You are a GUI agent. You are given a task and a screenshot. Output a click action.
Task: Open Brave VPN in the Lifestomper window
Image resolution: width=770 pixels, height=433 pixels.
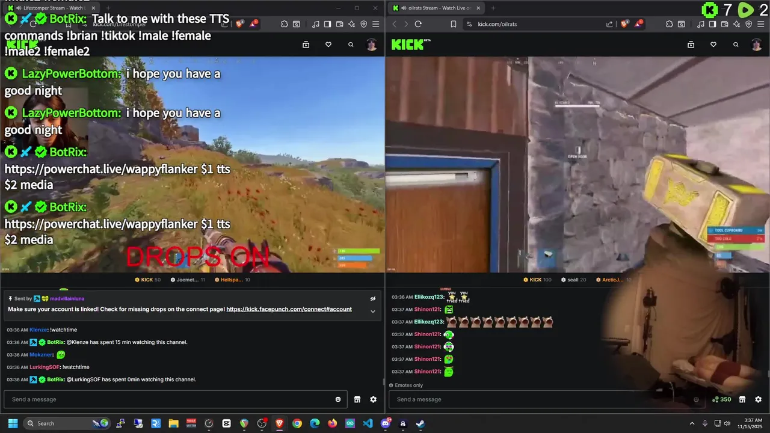[x=363, y=24]
